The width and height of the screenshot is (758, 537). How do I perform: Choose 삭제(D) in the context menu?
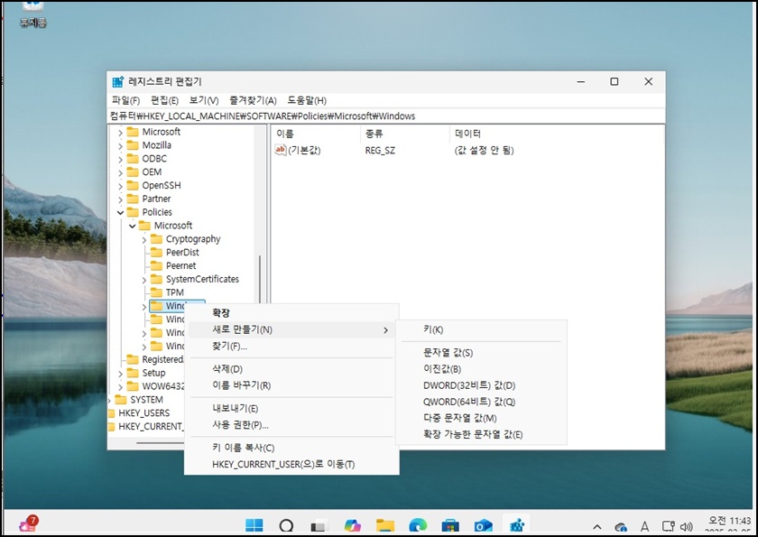292,369
